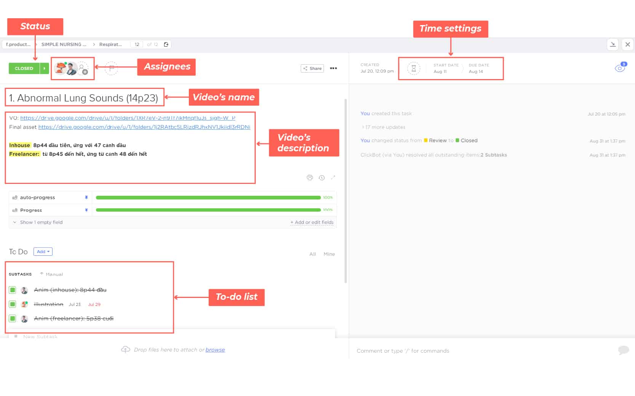Toggle the Anim (freelancer) subtask checkbox
The height and width of the screenshot is (396, 635).
(x=13, y=318)
